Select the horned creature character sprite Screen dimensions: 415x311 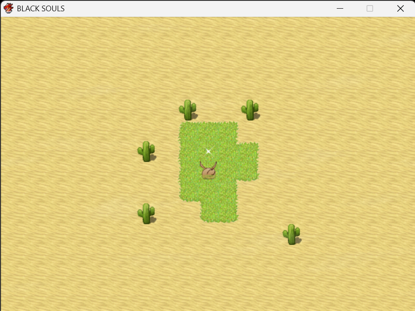click(208, 171)
